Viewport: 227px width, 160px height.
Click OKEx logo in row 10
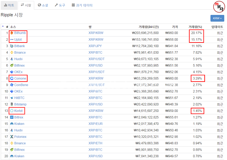pos(12,91)
